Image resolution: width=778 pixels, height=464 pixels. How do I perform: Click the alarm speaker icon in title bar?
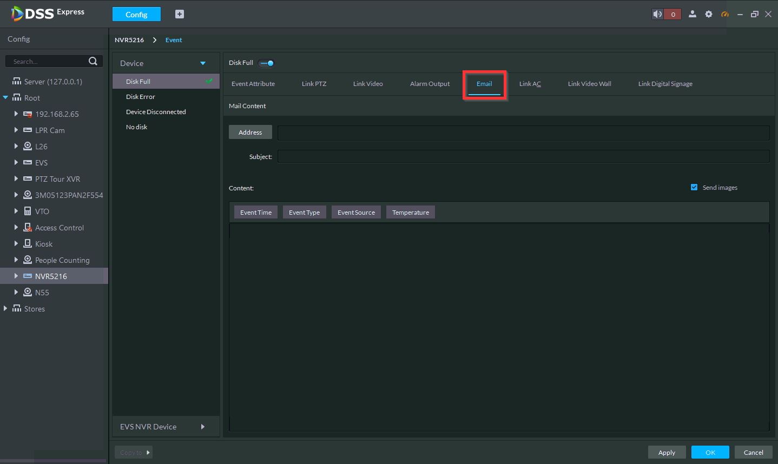coord(657,14)
